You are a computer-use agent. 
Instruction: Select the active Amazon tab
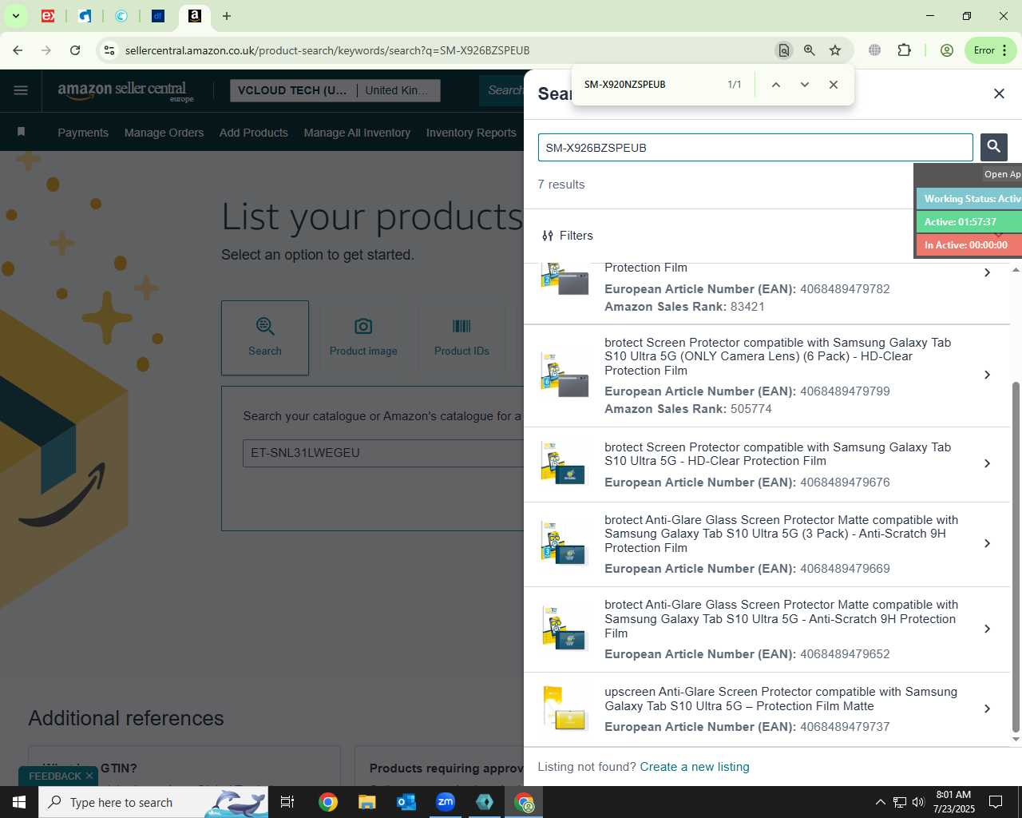(194, 16)
